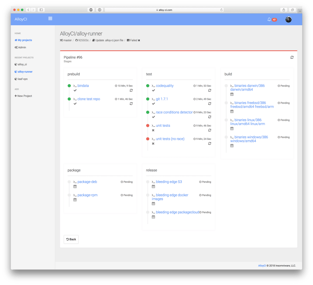Open the git 1.7.1 job
This screenshot has height=285, width=313.
tap(162, 99)
